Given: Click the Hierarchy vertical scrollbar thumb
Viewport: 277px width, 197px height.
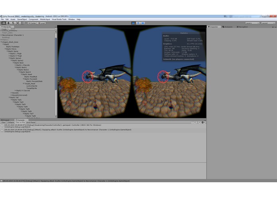Looking at the screenshot, I should tap(56, 64).
